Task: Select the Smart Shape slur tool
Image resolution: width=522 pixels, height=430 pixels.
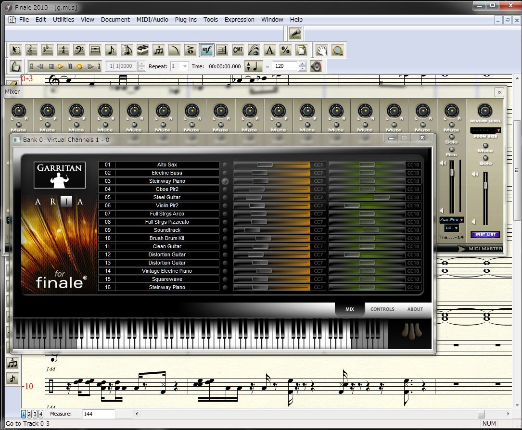Action: pyautogui.click(x=174, y=50)
